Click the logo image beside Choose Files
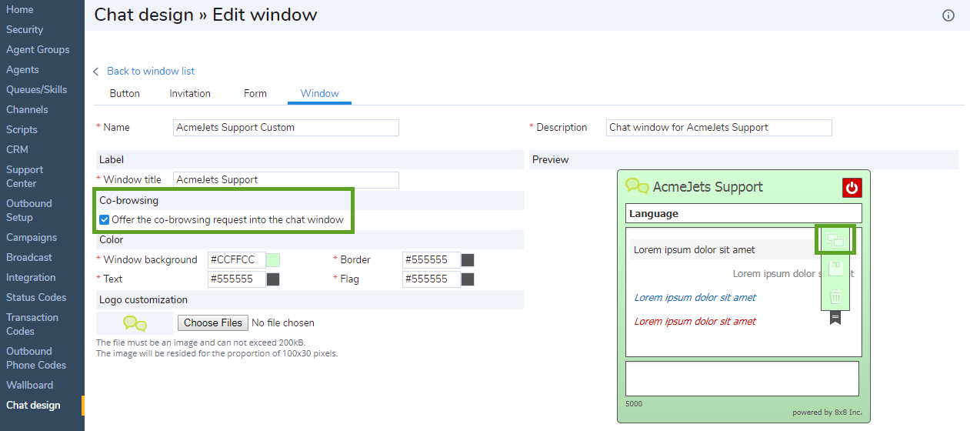This screenshot has width=970, height=431. click(135, 324)
